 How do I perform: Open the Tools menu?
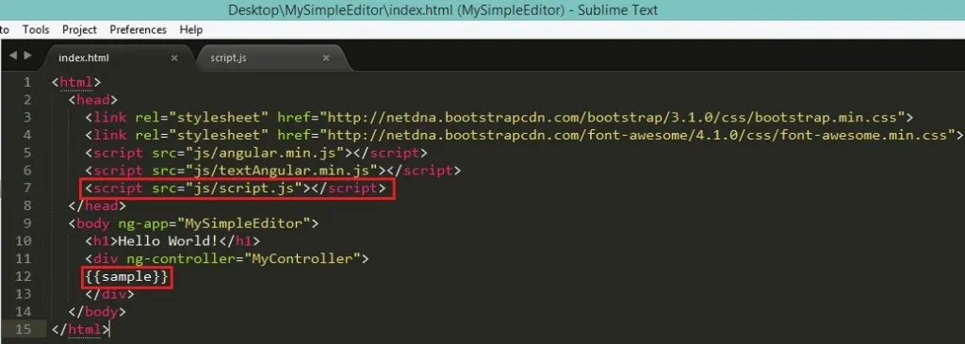[x=36, y=29]
